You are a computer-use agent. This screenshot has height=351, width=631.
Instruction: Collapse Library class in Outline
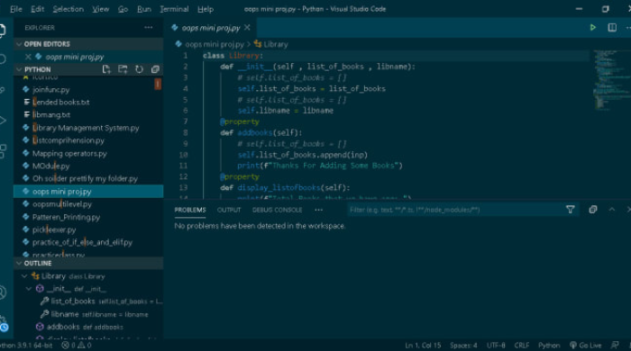[24, 276]
